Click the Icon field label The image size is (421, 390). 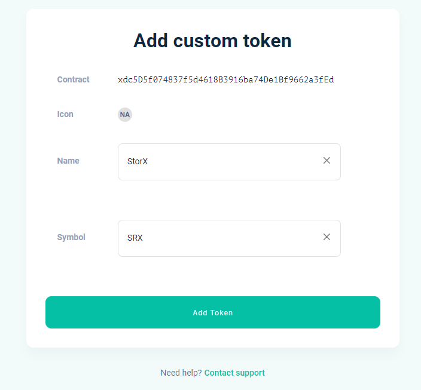coord(65,114)
